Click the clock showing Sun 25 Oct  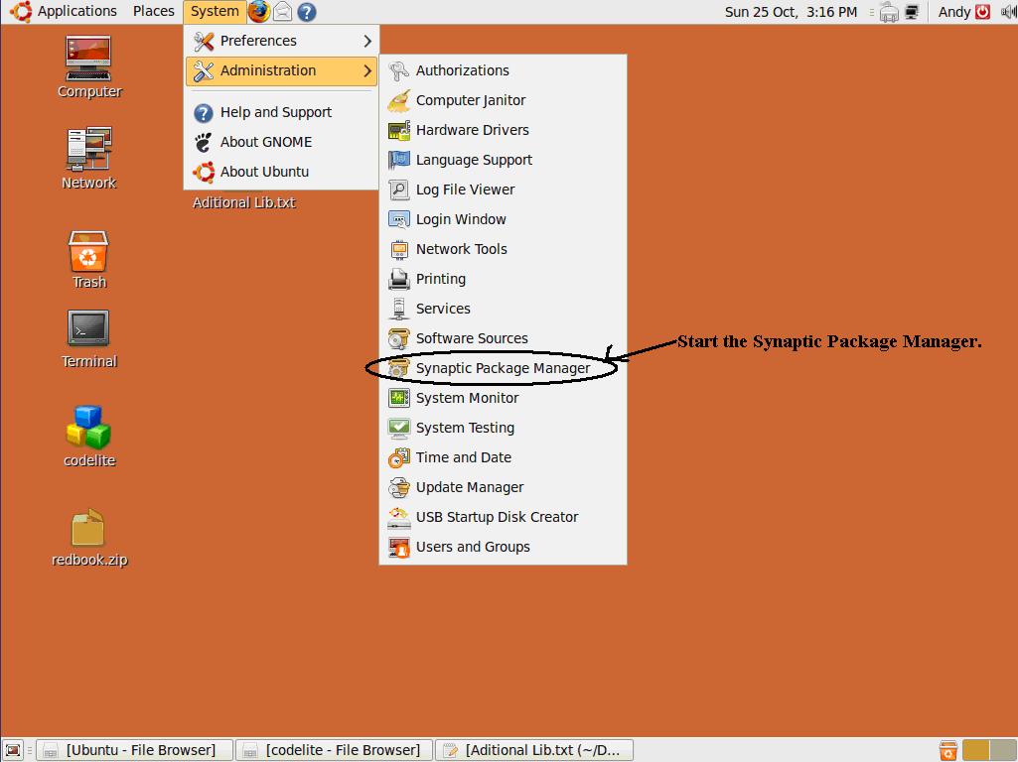pos(791,12)
